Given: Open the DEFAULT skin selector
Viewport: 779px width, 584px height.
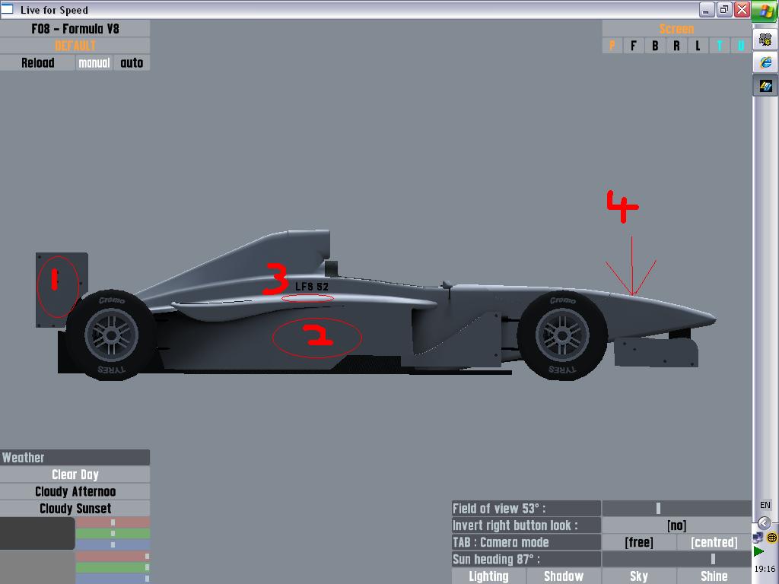Looking at the screenshot, I should 75,46.
